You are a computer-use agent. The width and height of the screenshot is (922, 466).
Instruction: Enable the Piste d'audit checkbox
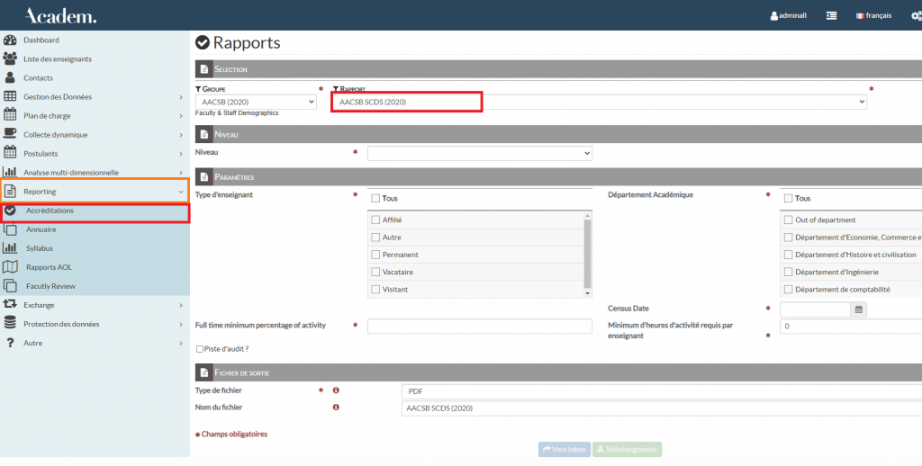[x=199, y=349]
